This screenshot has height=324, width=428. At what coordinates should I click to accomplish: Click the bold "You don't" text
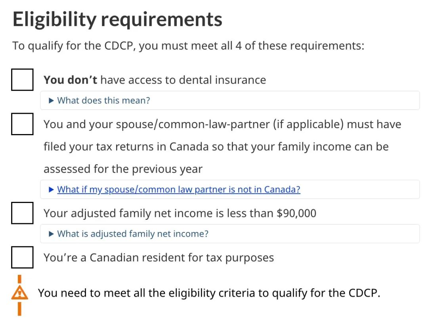point(70,80)
